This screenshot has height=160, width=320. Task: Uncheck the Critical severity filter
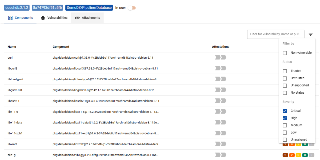(x=285, y=111)
